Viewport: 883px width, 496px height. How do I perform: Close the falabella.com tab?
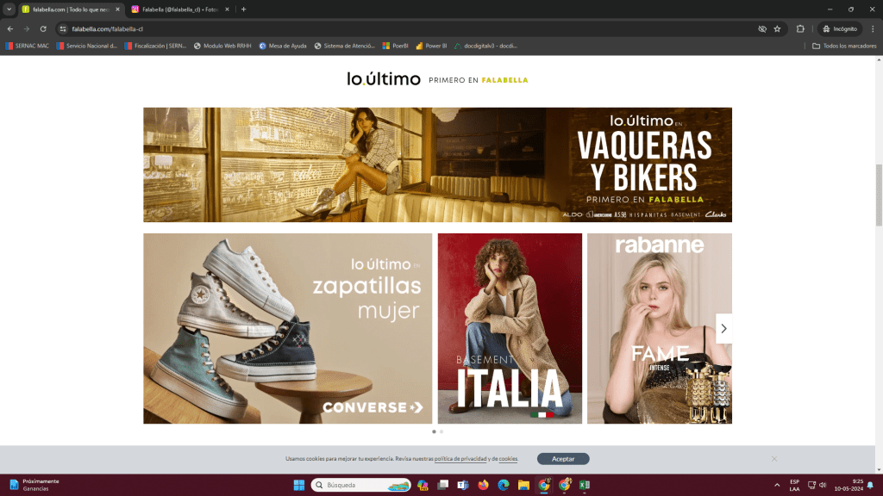click(117, 9)
